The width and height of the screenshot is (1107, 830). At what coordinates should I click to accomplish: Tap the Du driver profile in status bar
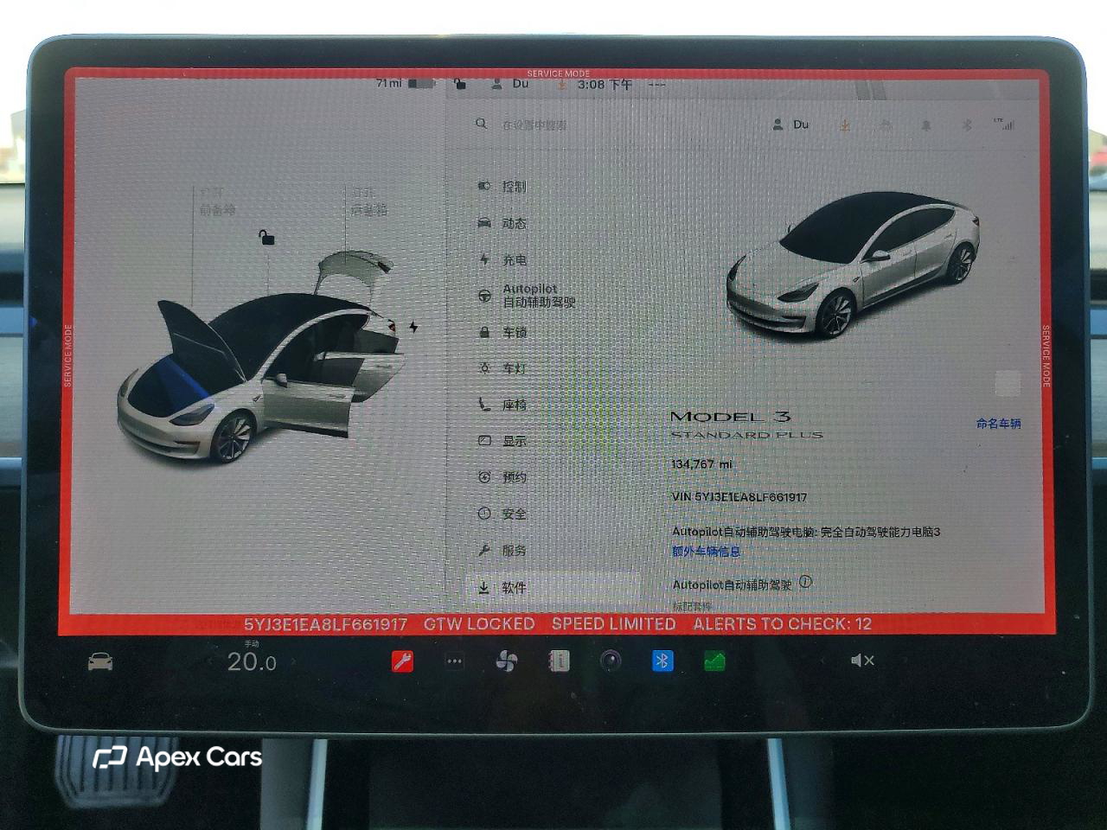510,84
